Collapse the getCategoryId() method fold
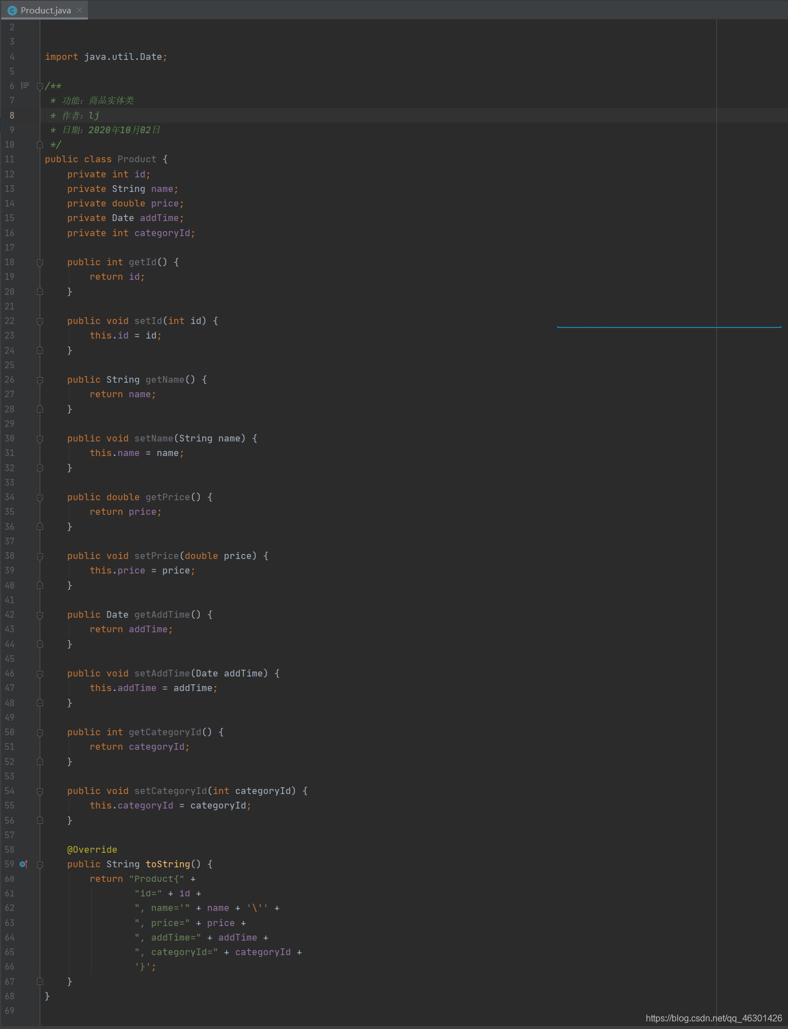Screen dimensions: 788x1029 [40, 732]
